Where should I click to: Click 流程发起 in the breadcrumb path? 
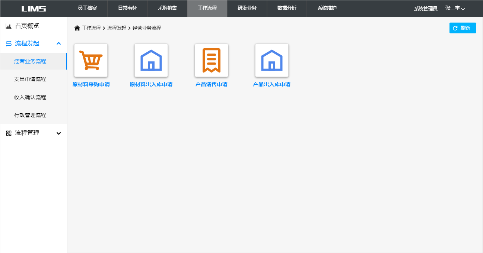click(x=117, y=28)
